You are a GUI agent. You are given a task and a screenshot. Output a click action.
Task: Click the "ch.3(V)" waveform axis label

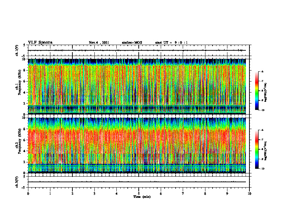coord(17,182)
